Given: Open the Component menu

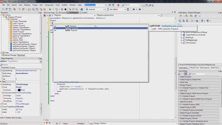Looking at the screenshot, I should coord(49,5).
